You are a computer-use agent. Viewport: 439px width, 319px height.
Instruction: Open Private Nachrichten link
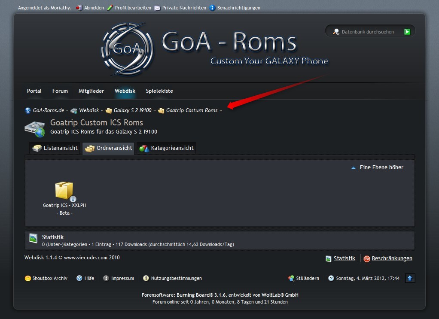click(184, 8)
